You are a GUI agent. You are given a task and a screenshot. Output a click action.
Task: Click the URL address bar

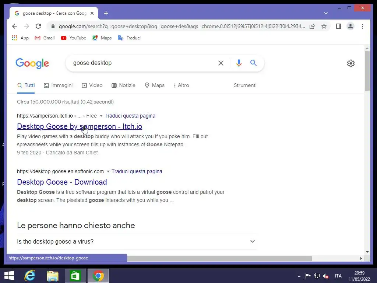tap(182, 26)
